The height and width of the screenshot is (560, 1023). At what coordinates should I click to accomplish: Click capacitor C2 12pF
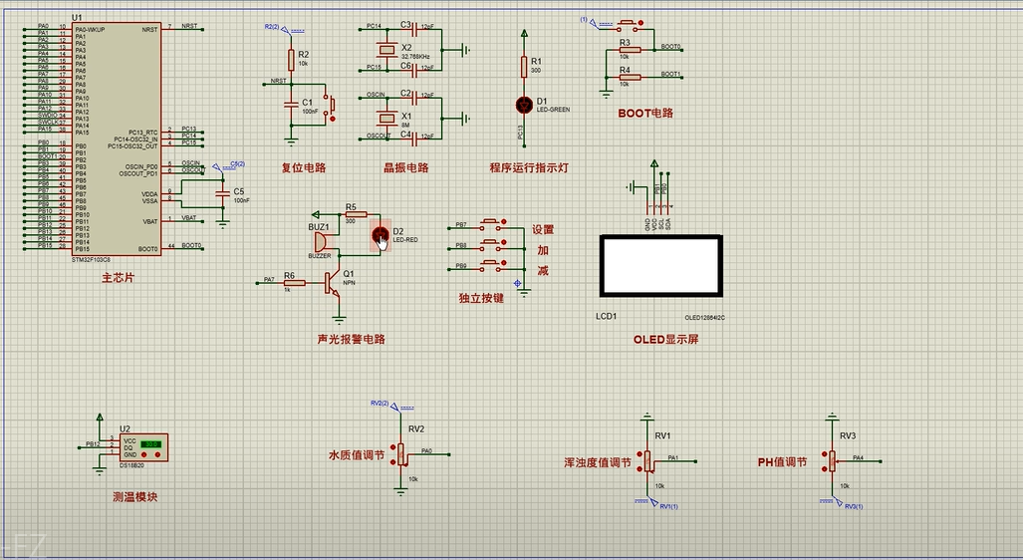click(415, 98)
